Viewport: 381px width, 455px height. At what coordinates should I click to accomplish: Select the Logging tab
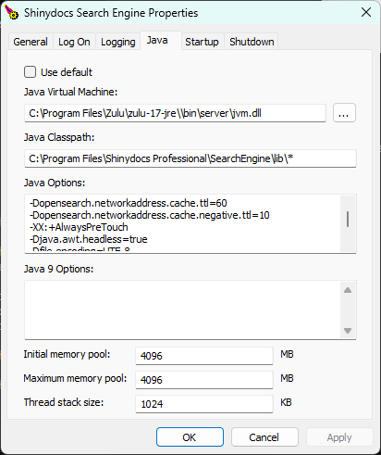click(x=118, y=42)
